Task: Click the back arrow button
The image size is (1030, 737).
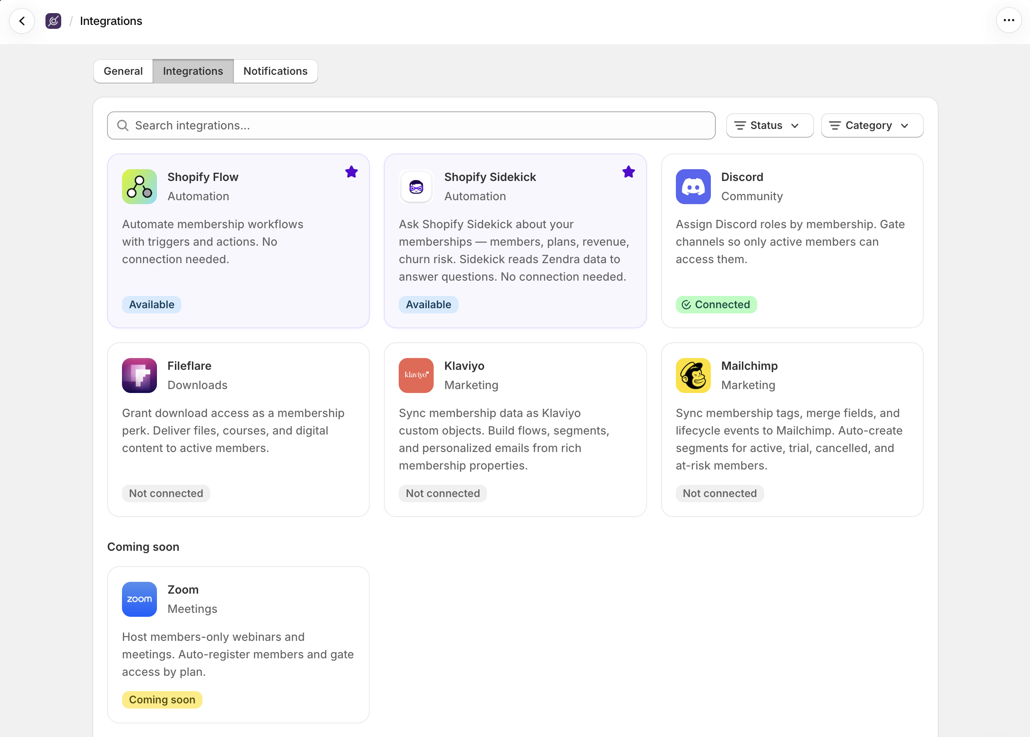Action: [22, 21]
